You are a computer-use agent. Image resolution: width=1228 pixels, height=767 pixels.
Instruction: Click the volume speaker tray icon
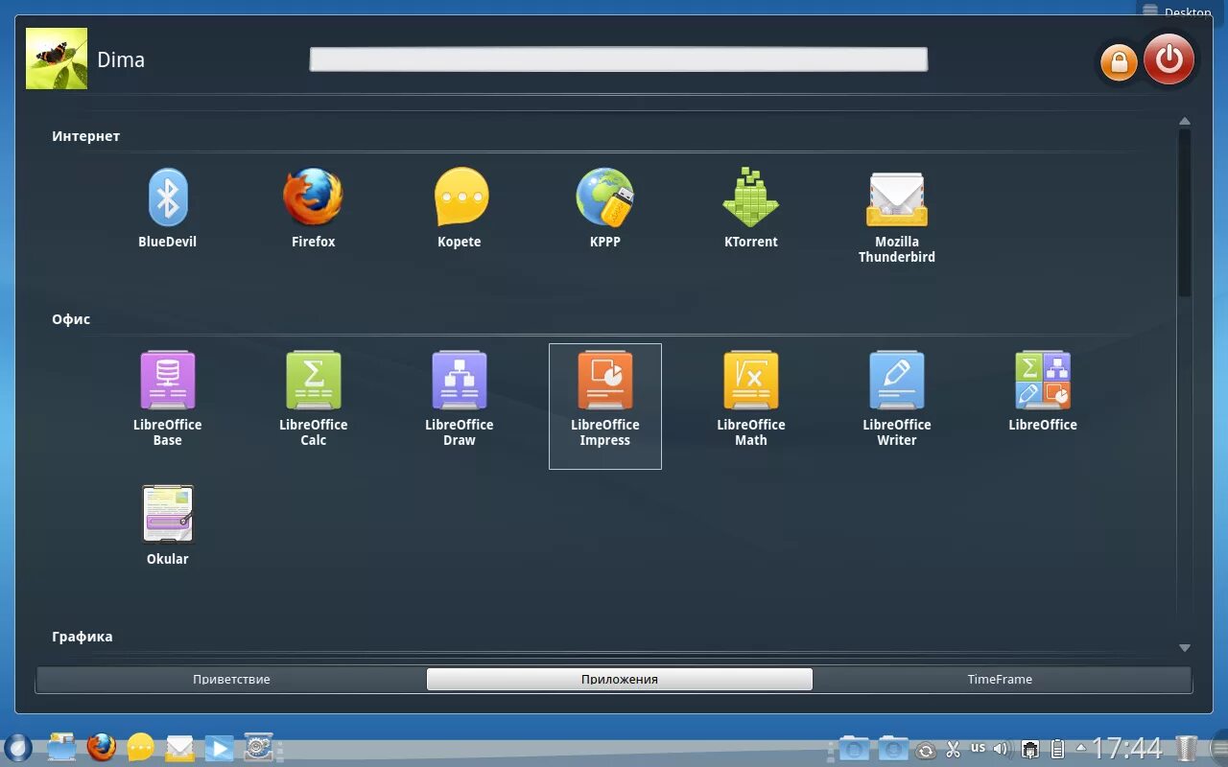[x=1003, y=749]
